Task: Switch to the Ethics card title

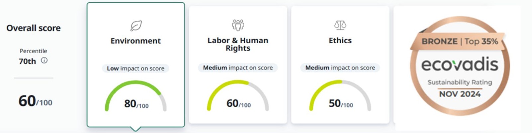Action: pos(340,41)
